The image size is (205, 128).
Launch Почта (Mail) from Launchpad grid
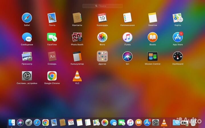coord(52,18)
